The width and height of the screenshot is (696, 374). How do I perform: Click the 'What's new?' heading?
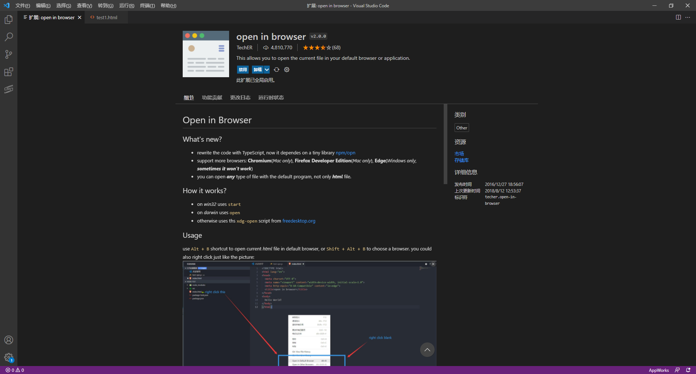tap(202, 139)
